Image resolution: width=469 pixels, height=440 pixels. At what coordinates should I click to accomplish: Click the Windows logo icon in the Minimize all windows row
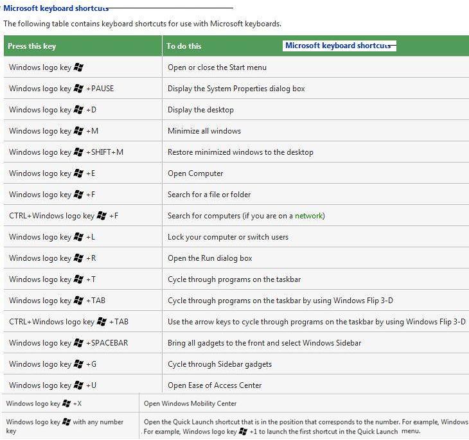click(x=78, y=131)
